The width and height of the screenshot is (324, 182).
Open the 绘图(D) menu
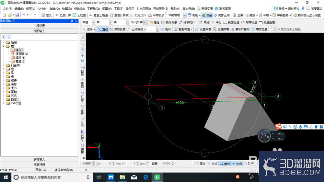pos(67,9)
